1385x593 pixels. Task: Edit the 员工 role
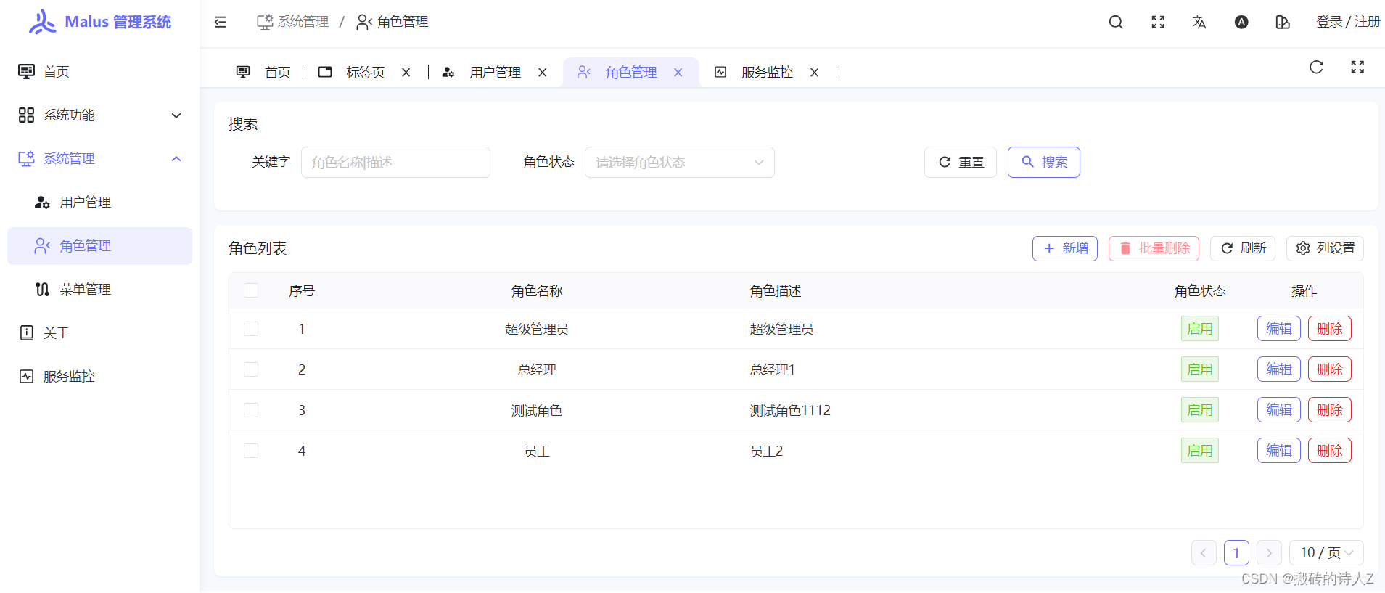click(1279, 451)
